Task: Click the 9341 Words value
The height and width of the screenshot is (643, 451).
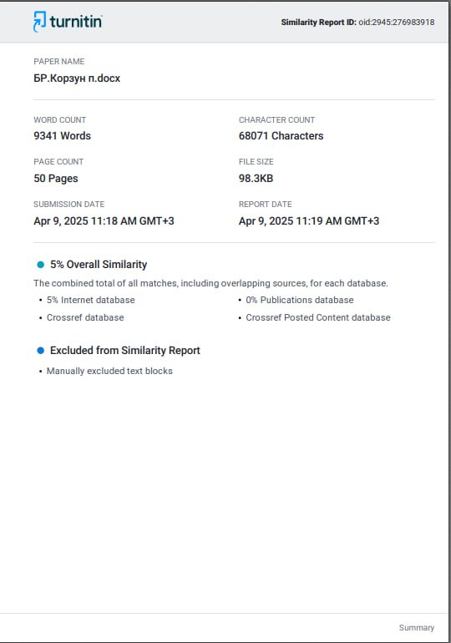Action: 63,136
